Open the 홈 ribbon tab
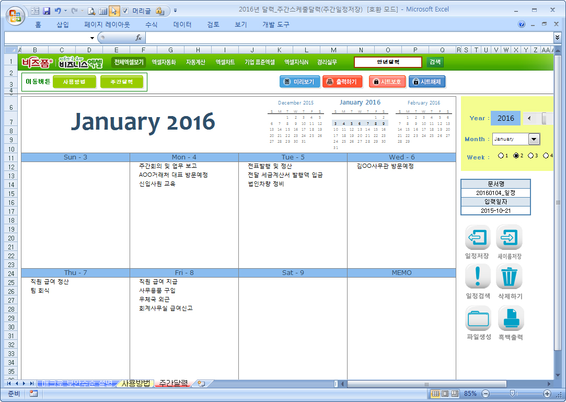 click(38, 25)
